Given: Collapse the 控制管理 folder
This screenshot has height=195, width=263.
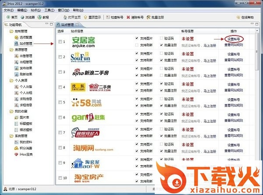Looking at the screenshot, I should [x=11, y=32].
